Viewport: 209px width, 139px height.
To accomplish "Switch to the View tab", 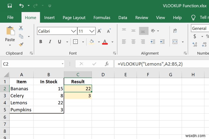I will [160, 18].
